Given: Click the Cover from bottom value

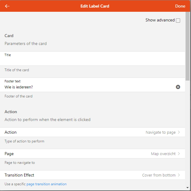Looking at the screenshot, I should pyautogui.click(x=159, y=175).
